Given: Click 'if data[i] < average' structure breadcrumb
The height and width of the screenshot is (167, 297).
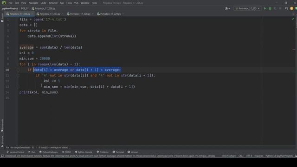Looking at the screenshot, I should (x=54, y=148).
